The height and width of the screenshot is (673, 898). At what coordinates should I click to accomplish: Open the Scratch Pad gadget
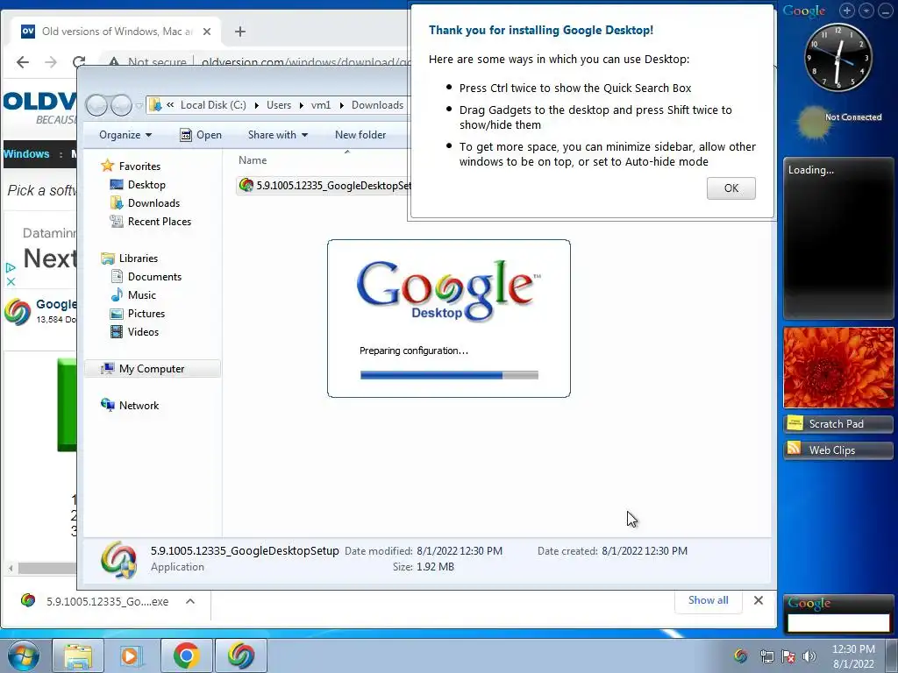click(837, 424)
